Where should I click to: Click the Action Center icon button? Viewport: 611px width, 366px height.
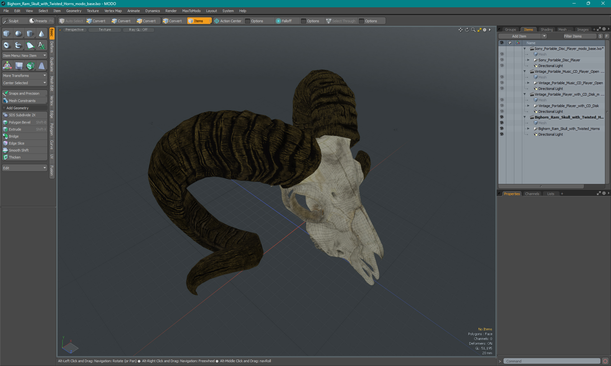(228, 21)
